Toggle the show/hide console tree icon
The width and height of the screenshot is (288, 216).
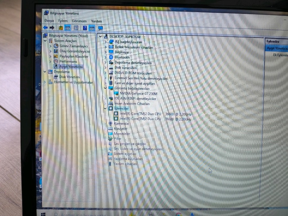[67, 28]
